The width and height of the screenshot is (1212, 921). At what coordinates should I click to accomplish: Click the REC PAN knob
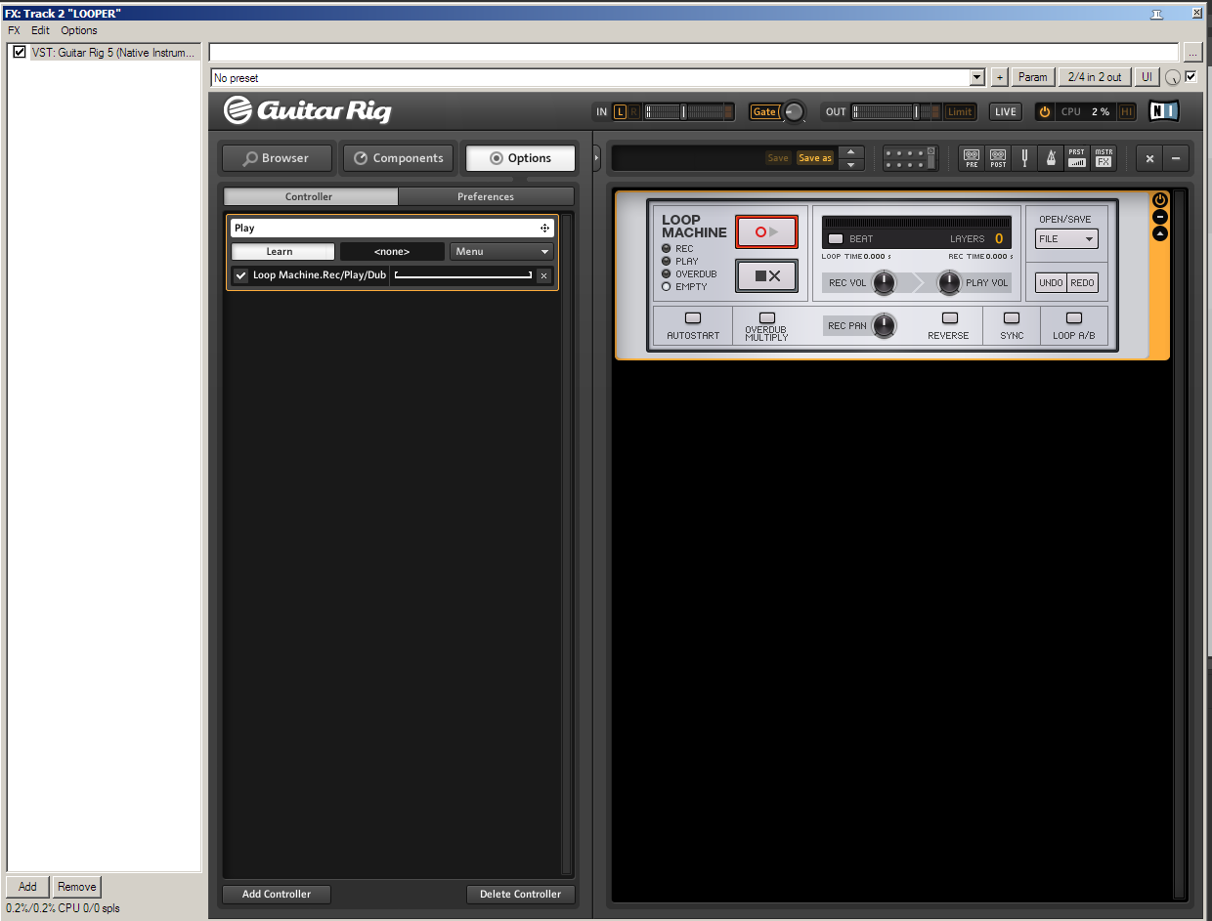point(884,326)
